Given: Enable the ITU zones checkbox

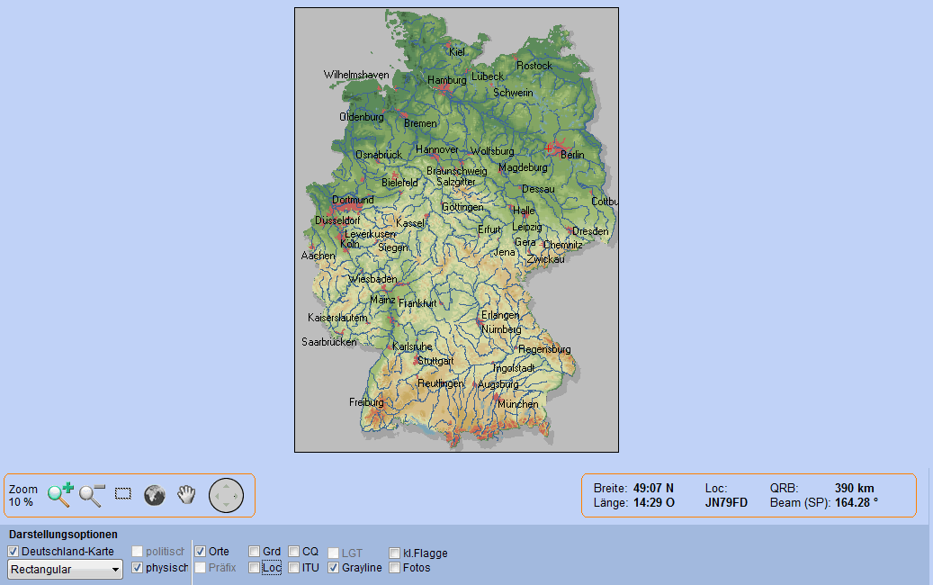Looking at the screenshot, I should point(293,568).
